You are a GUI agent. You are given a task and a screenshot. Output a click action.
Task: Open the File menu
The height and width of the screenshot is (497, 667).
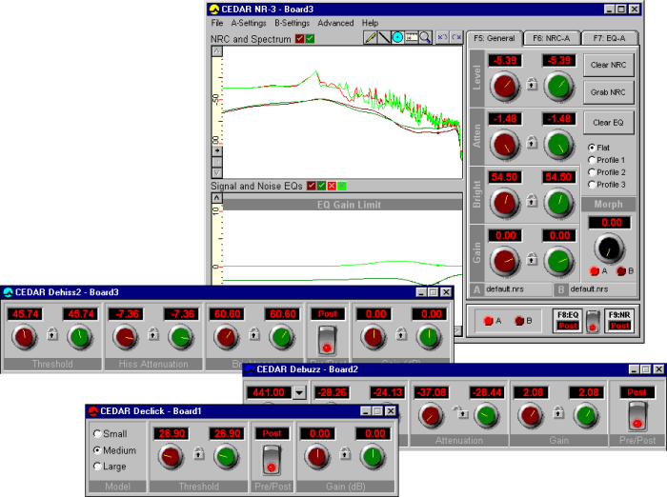tap(217, 23)
